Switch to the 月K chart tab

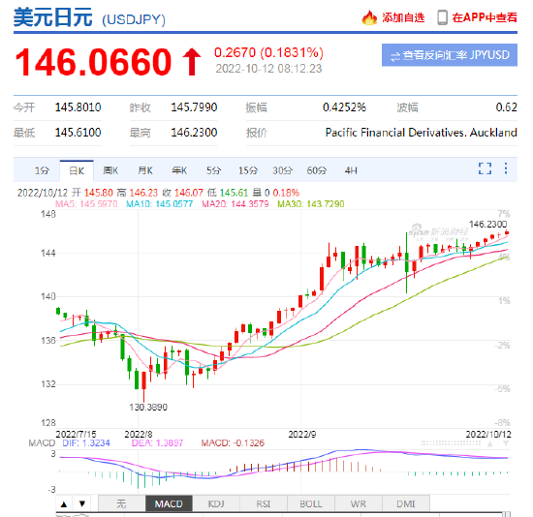click(x=145, y=170)
